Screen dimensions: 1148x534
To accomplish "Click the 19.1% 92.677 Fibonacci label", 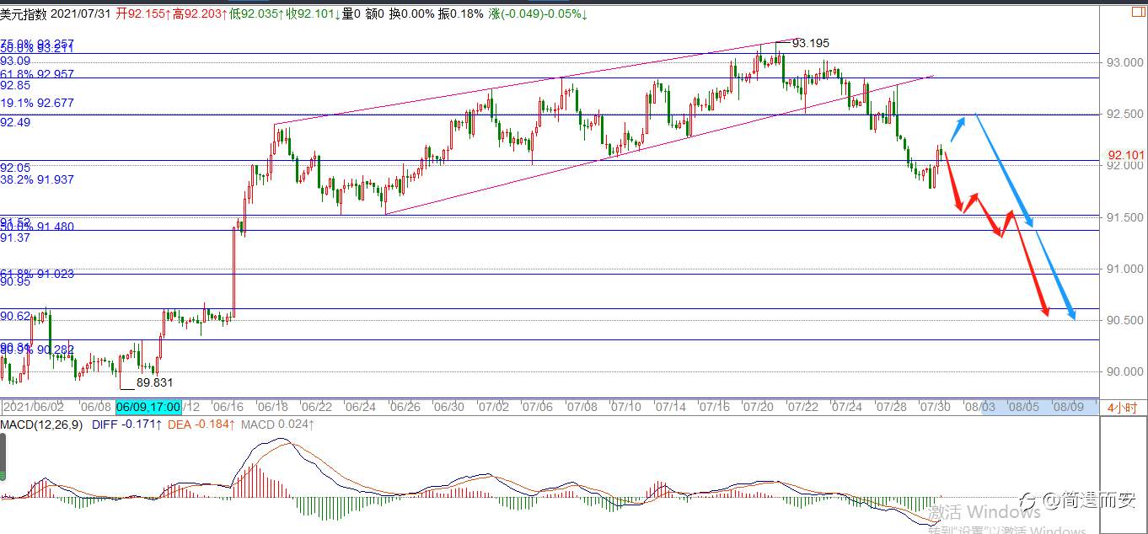I will click(x=37, y=103).
